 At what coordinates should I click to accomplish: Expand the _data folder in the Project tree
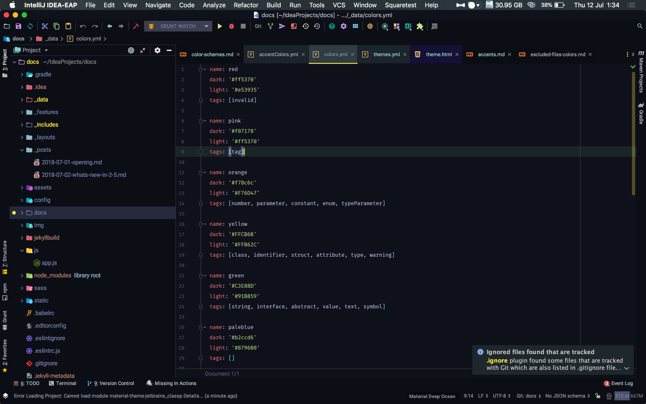click(x=22, y=99)
